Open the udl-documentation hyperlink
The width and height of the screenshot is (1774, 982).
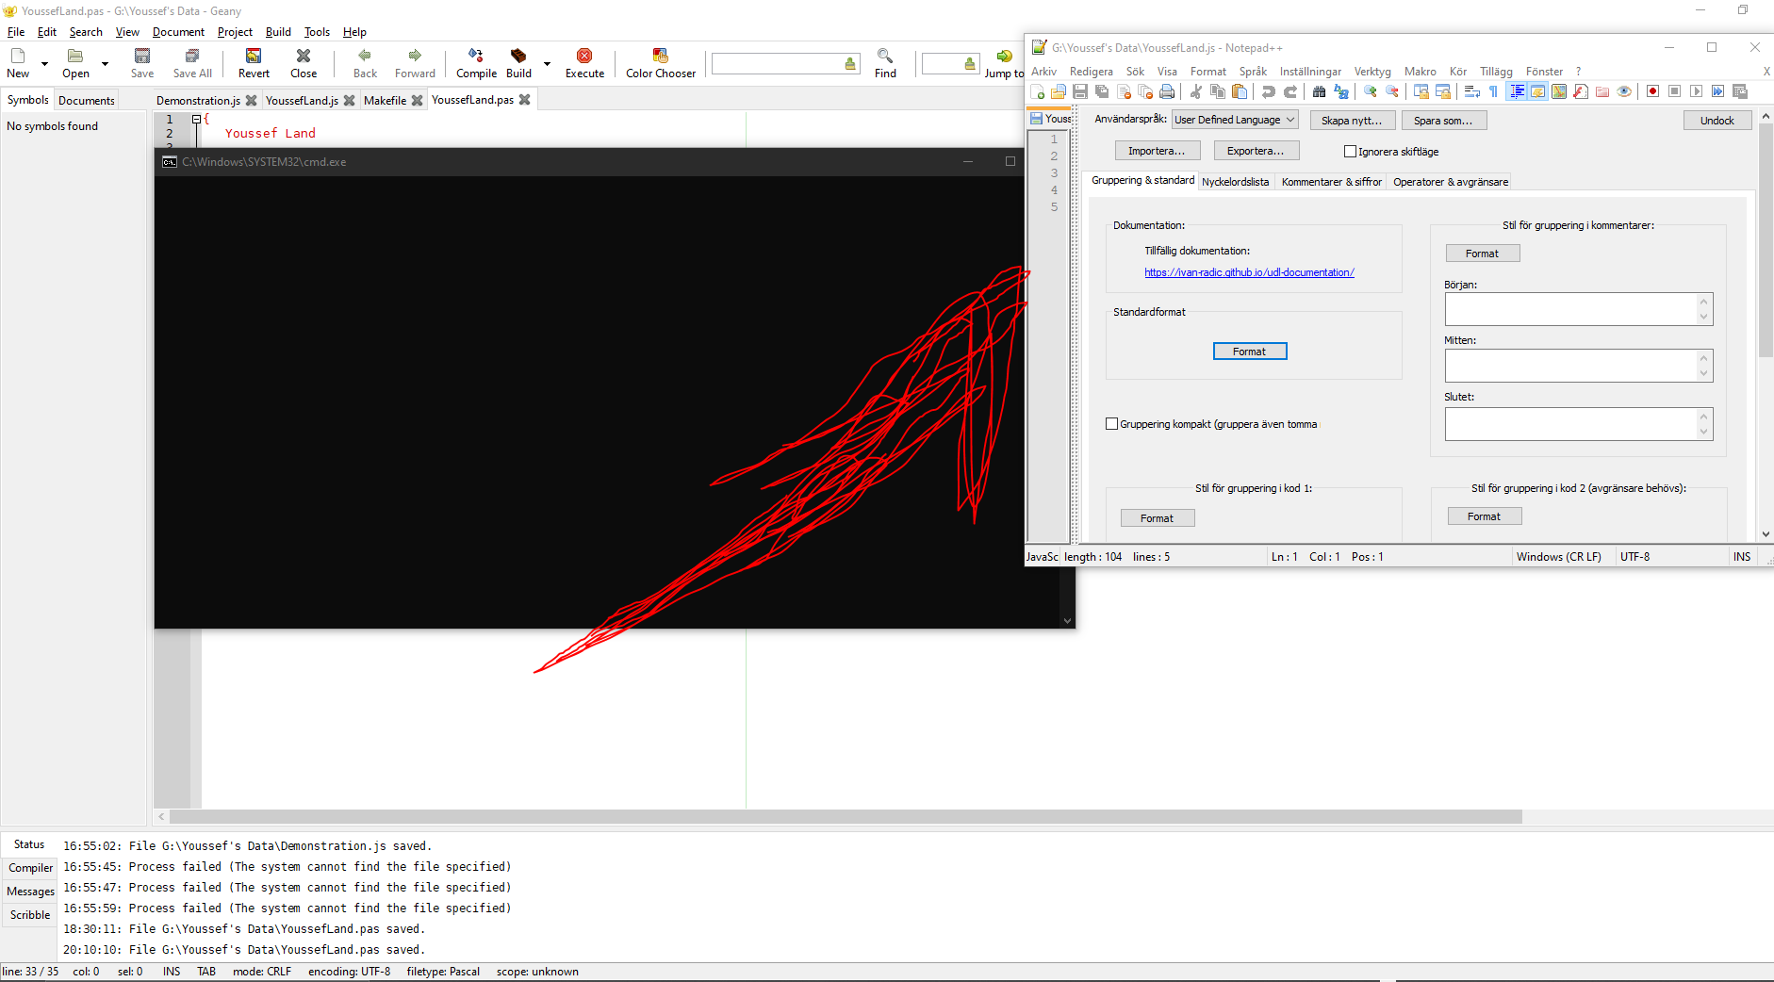pyautogui.click(x=1248, y=271)
